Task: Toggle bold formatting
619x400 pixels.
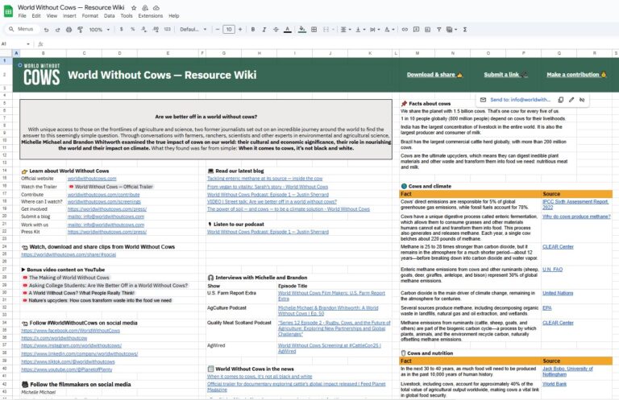Action: 253,30
